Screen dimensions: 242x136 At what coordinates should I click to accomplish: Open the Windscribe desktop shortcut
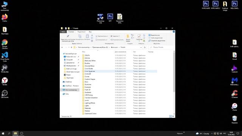[5, 69]
